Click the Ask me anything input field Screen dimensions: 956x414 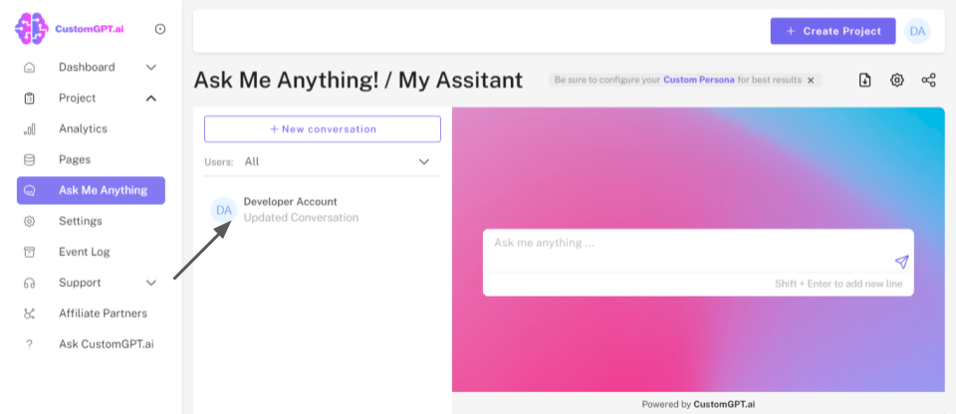687,243
